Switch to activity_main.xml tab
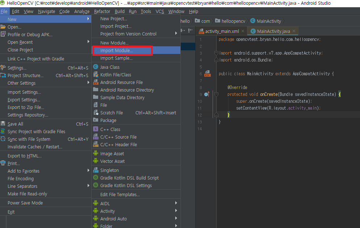Screen dimensions: 360x228 (222, 31)
